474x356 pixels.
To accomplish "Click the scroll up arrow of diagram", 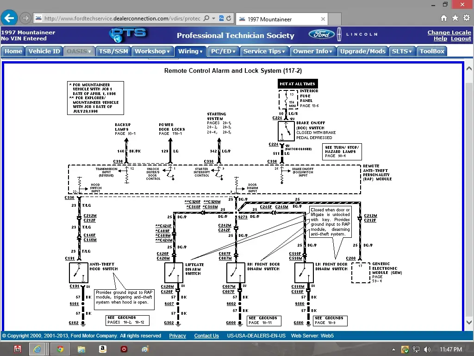I will tap(469, 69).
